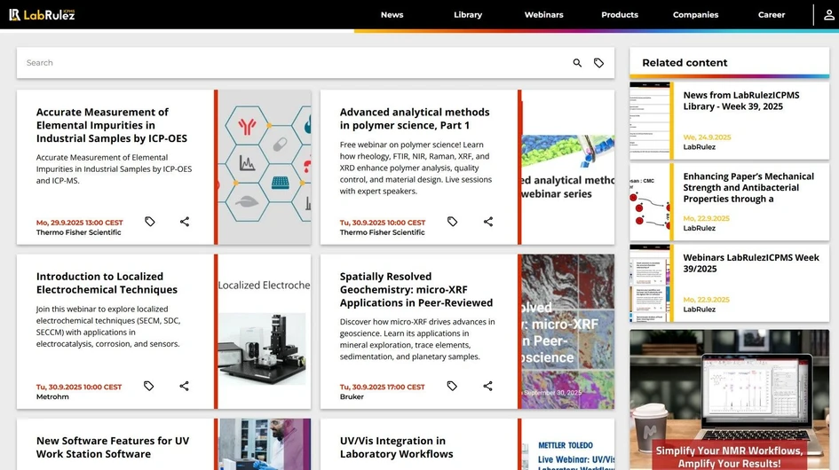This screenshot has width=839, height=470.
Task: Click tag icon on Localized Electrochemical card
Action: click(149, 386)
